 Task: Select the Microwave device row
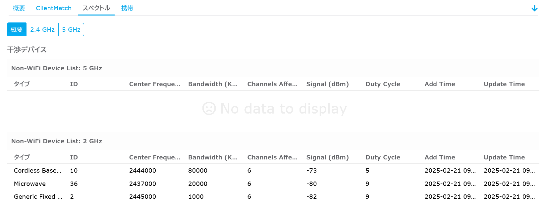coord(30,184)
